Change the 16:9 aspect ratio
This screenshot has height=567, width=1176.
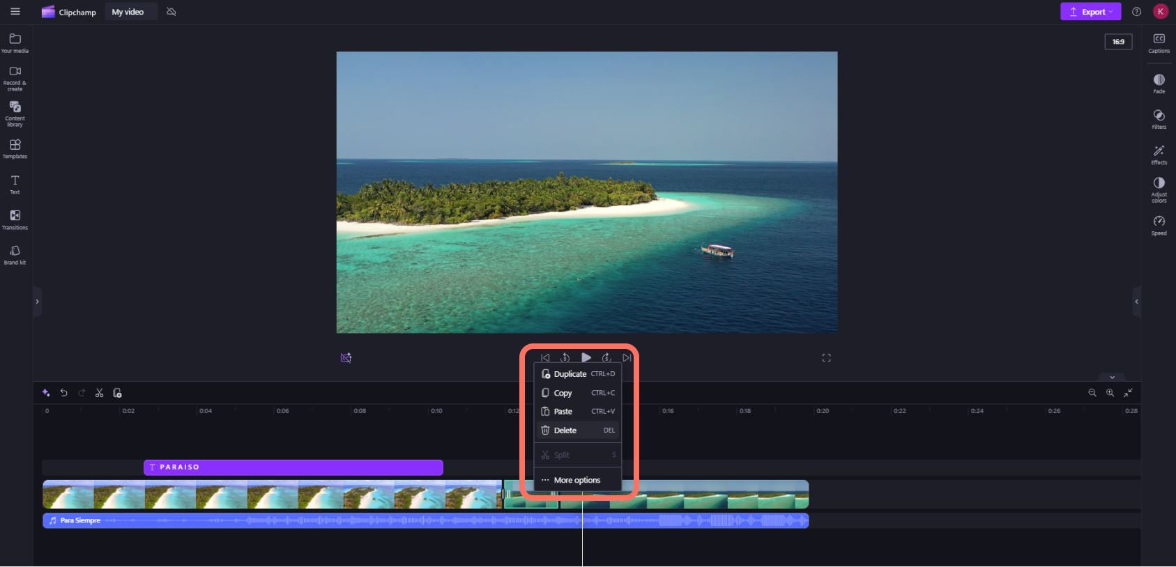[1118, 42]
